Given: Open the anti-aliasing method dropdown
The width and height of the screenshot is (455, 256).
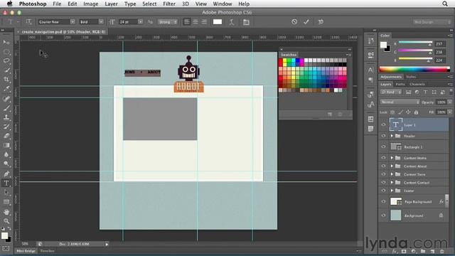Looking at the screenshot, I should pyautogui.click(x=168, y=22).
